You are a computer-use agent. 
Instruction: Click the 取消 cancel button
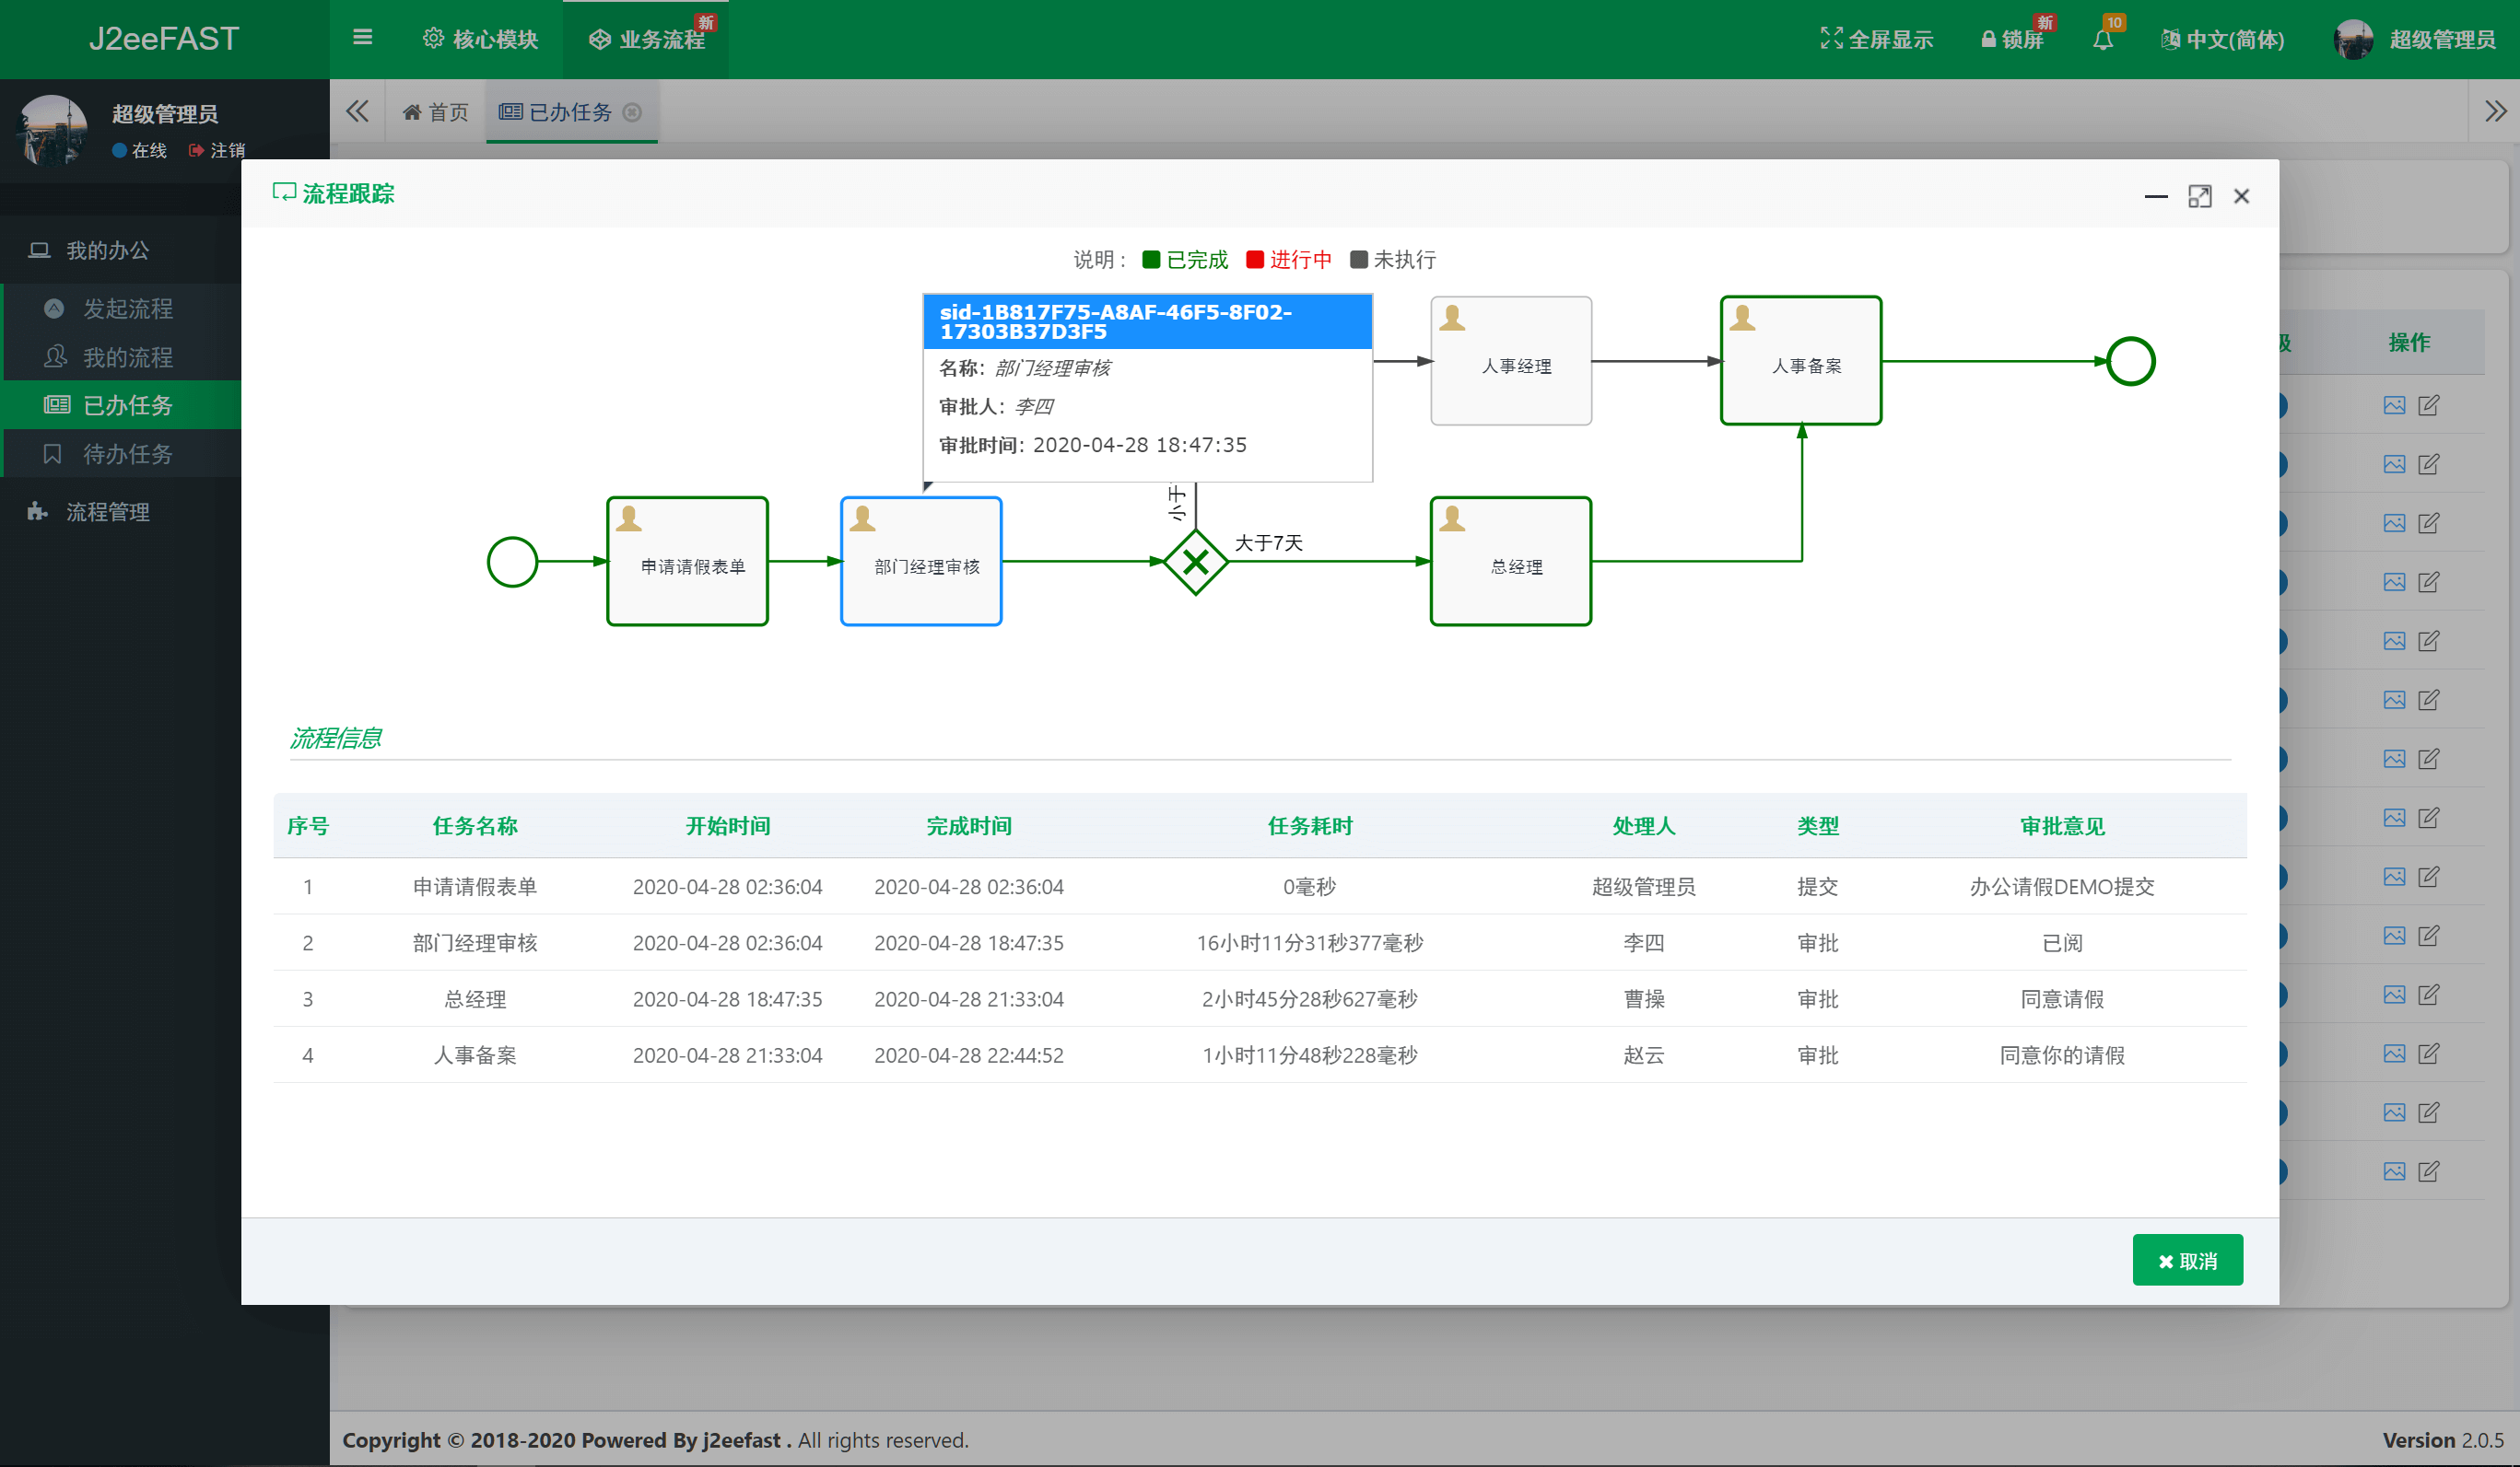[2186, 1260]
